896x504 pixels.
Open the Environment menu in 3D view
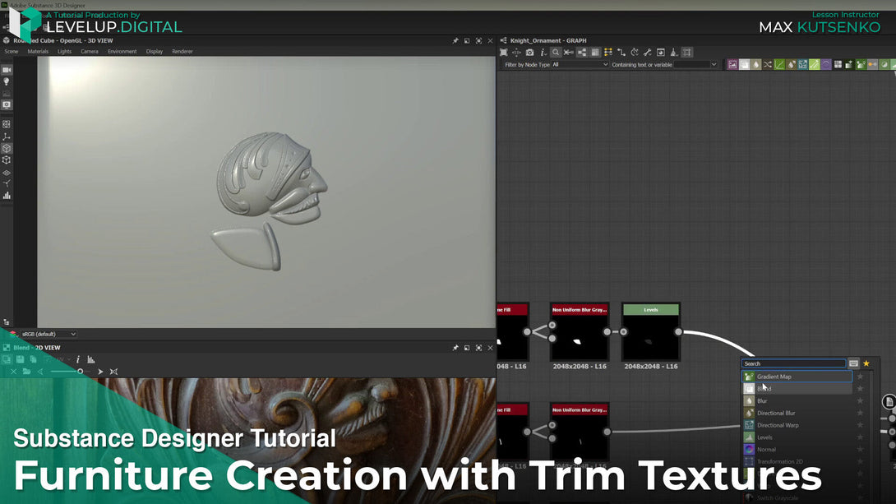[122, 52]
